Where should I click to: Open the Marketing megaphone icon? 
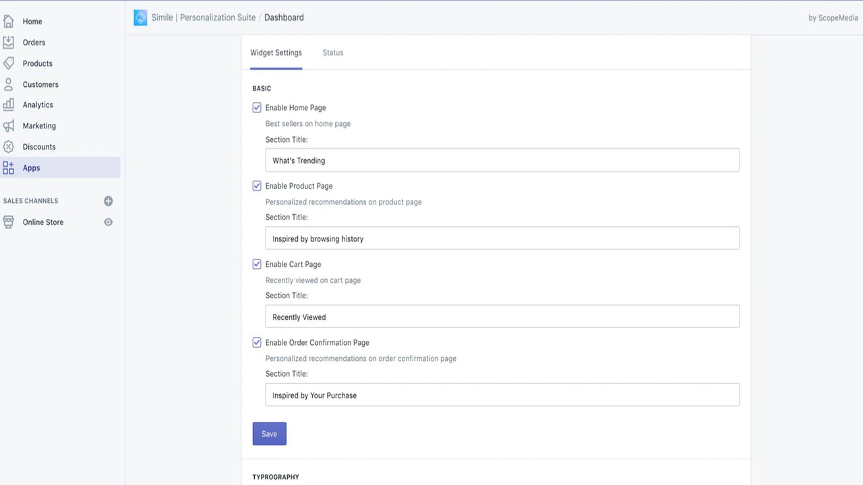pyautogui.click(x=9, y=125)
